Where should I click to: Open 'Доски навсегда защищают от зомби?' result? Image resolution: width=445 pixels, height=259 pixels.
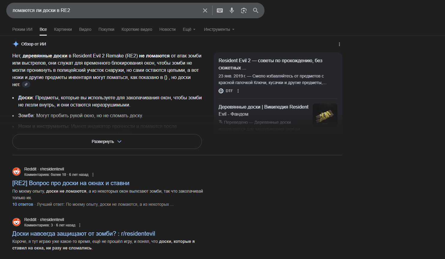coord(84,234)
